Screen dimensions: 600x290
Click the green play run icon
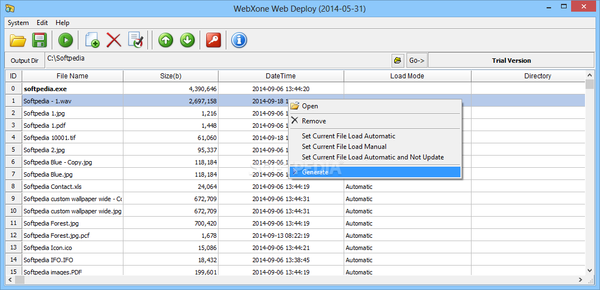66,40
